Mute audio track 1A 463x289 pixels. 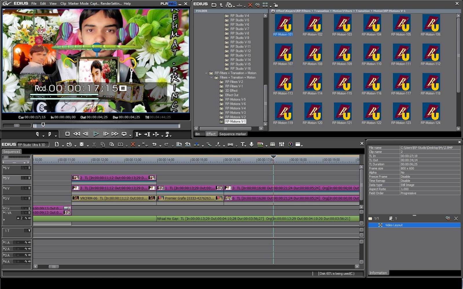tap(29, 242)
